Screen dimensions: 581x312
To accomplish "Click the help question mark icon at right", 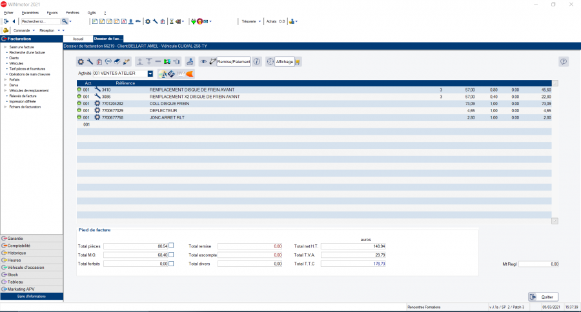I will pos(563,62).
